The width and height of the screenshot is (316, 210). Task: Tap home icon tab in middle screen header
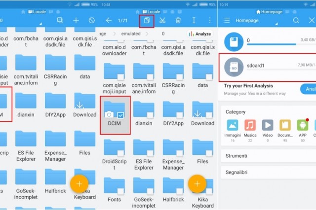coord(137,12)
